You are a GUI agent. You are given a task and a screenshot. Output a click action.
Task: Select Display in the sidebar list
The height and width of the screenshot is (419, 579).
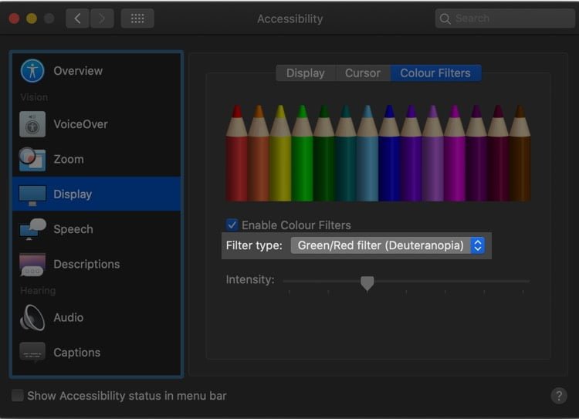(96, 194)
